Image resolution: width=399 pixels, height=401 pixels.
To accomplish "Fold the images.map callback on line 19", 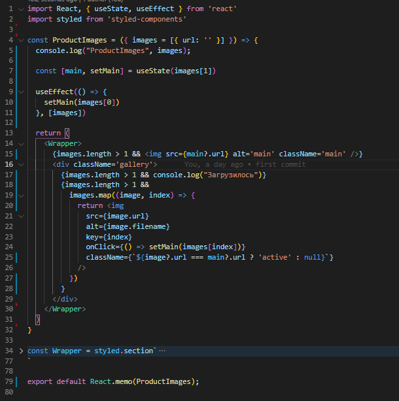I will tap(21, 196).
